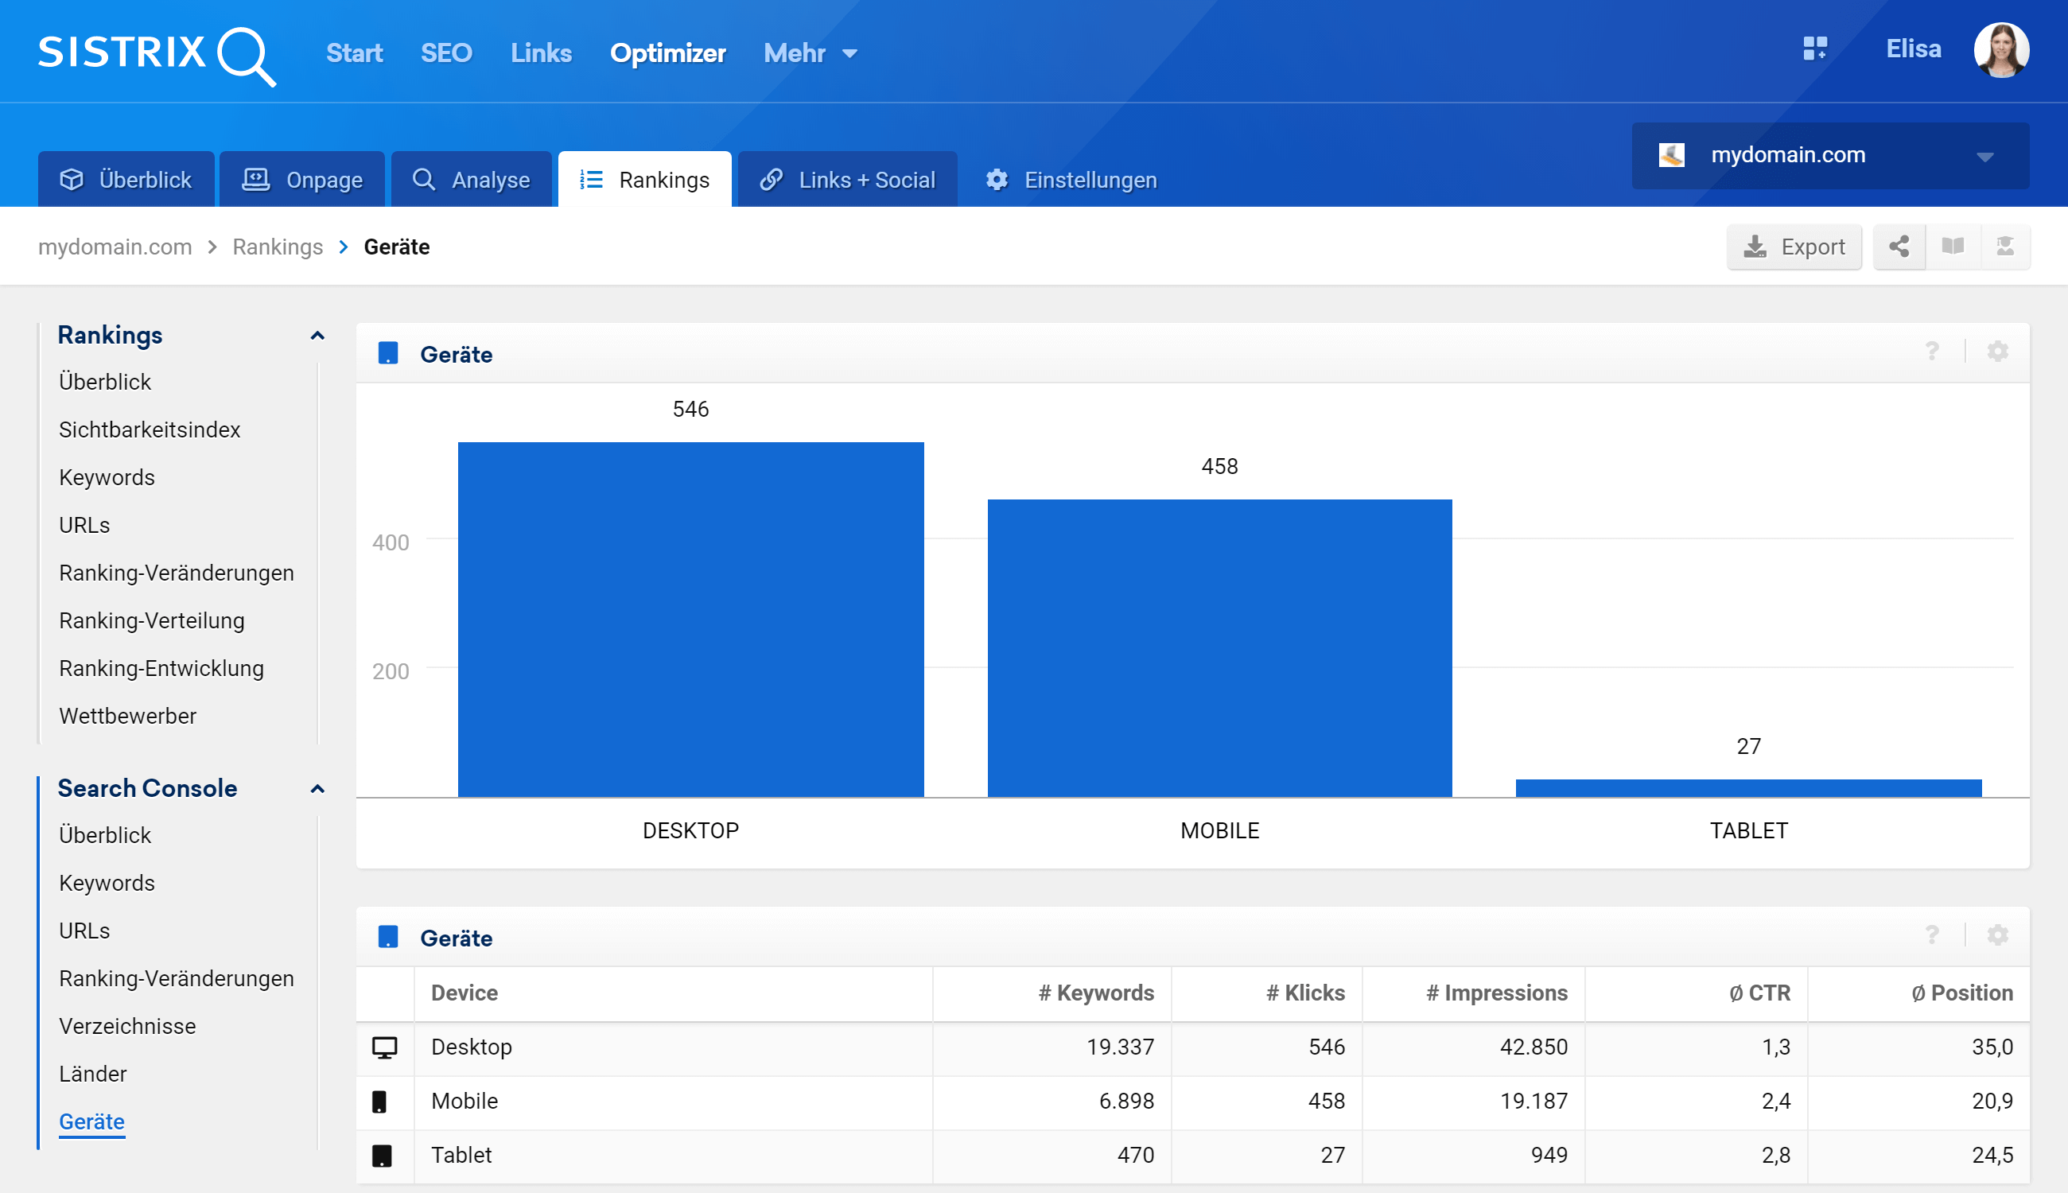
Task: Click the tutorial graduate icon
Action: pyautogui.click(x=2004, y=247)
